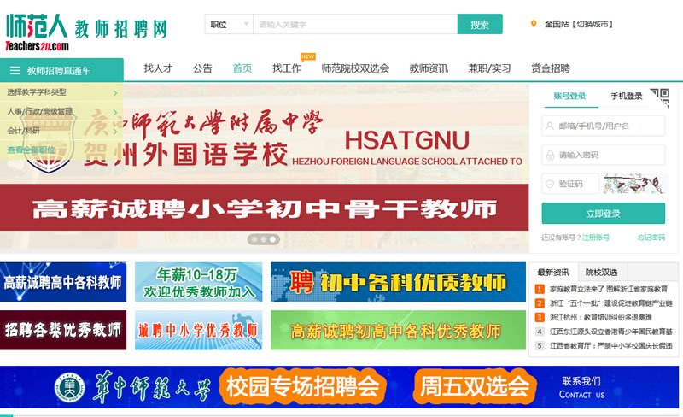Open 教师资讯 menu item

tap(429, 68)
